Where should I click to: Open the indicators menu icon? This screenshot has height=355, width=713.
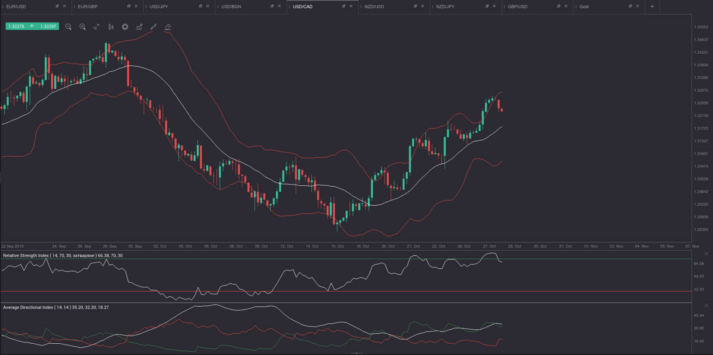(139, 27)
